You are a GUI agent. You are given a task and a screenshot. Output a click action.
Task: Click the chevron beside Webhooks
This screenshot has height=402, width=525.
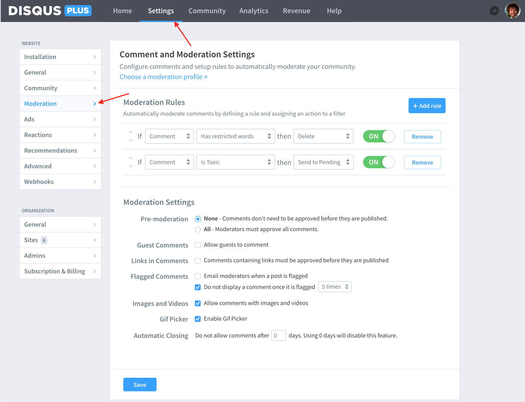pos(95,181)
